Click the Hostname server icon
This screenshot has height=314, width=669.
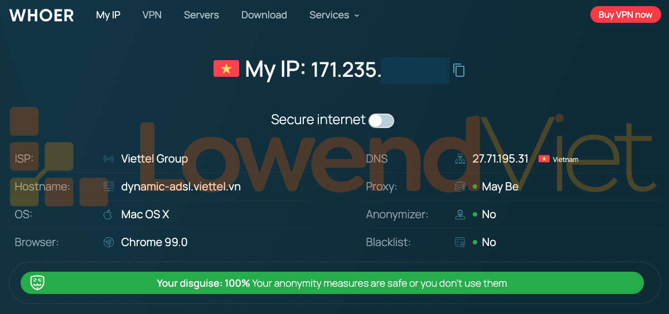[x=109, y=187]
